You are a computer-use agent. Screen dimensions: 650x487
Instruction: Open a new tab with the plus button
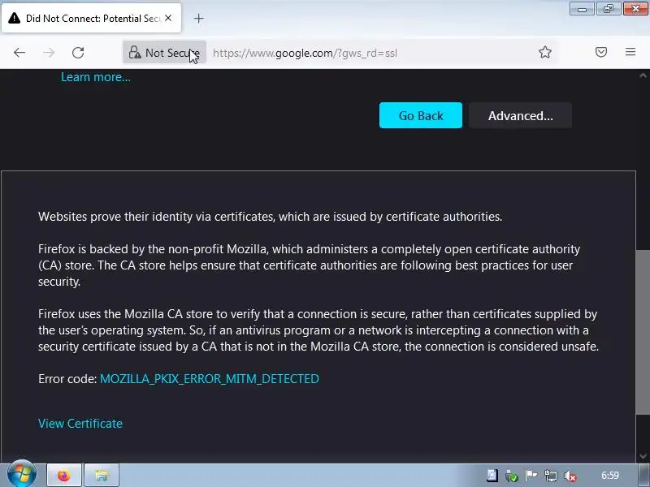(x=198, y=18)
